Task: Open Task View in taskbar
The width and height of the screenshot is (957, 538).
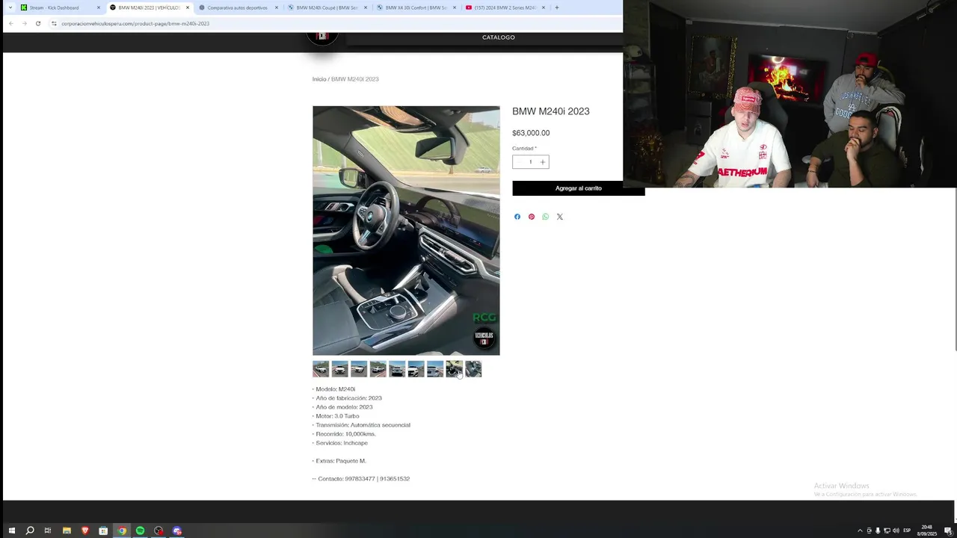Action: click(48, 531)
